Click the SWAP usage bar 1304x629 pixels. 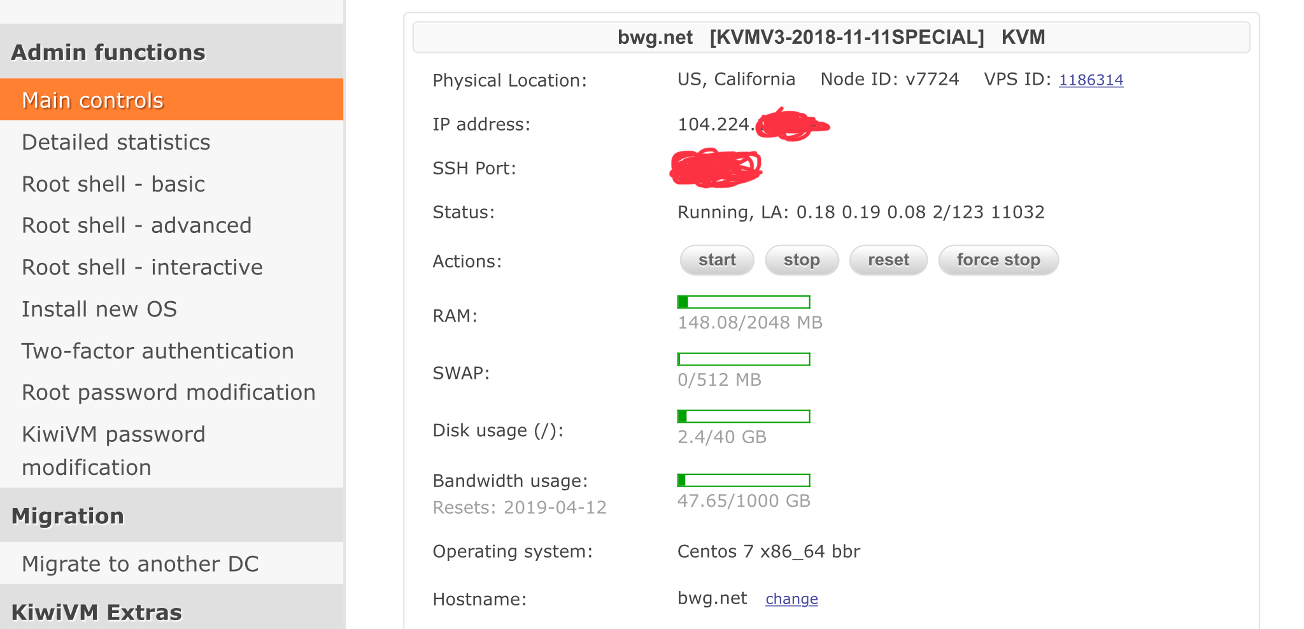click(744, 359)
